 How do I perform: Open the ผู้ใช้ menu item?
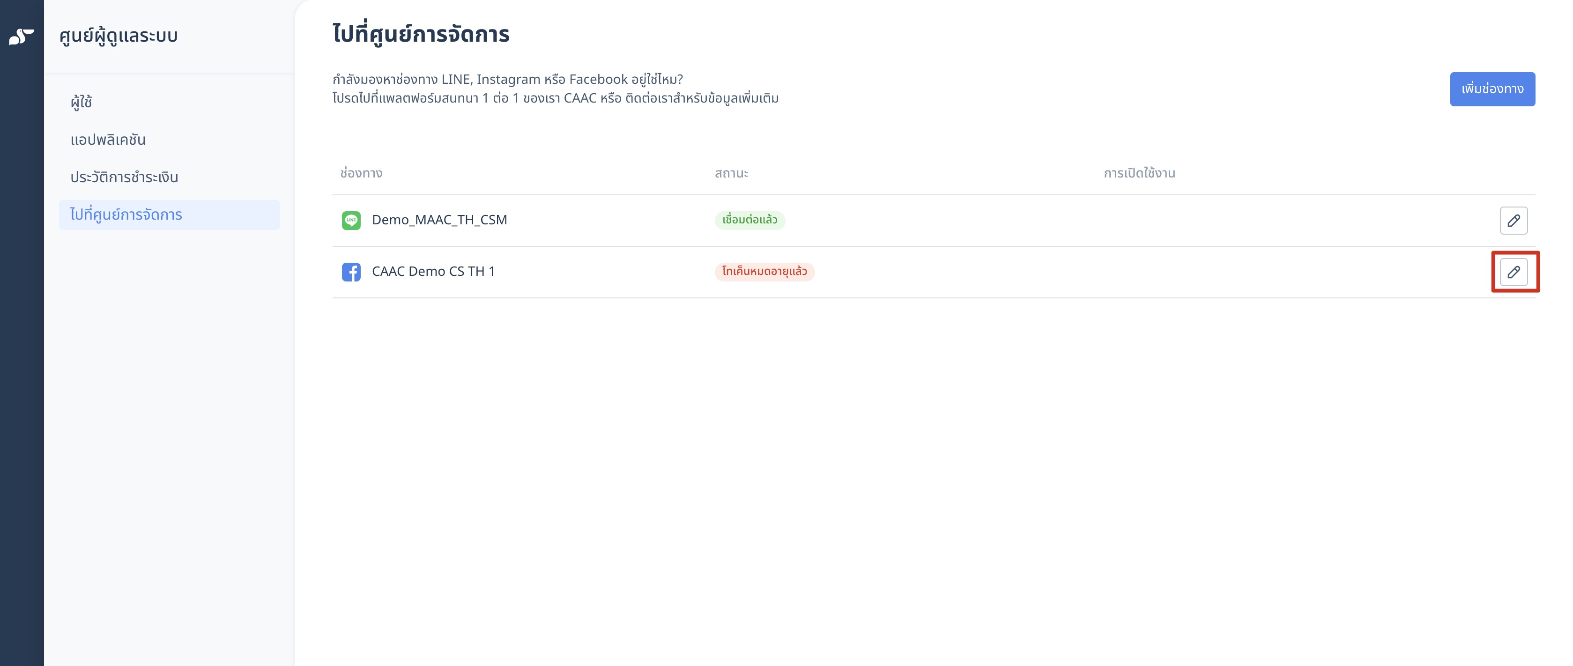(x=81, y=102)
